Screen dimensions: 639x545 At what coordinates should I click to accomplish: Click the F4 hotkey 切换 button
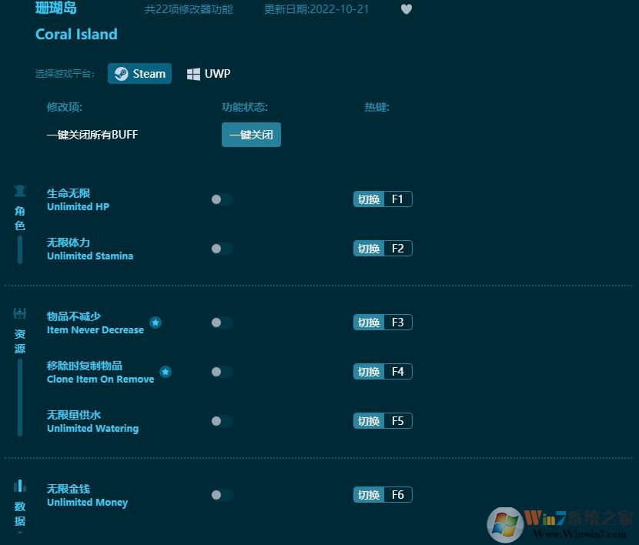click(369, 372)
